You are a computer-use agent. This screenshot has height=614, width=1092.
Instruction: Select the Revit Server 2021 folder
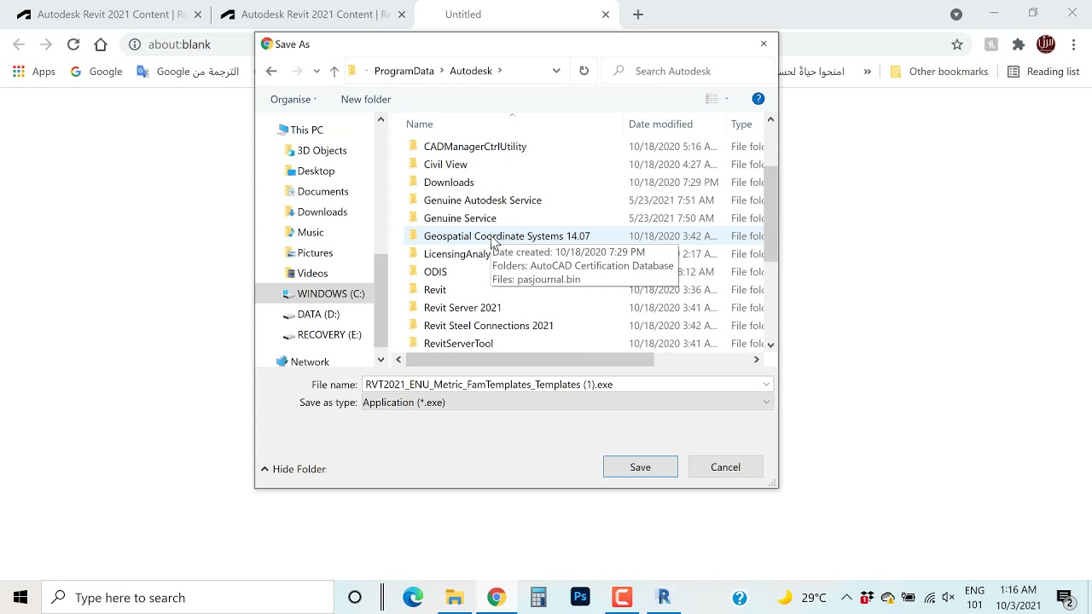(x=462, y=308)
